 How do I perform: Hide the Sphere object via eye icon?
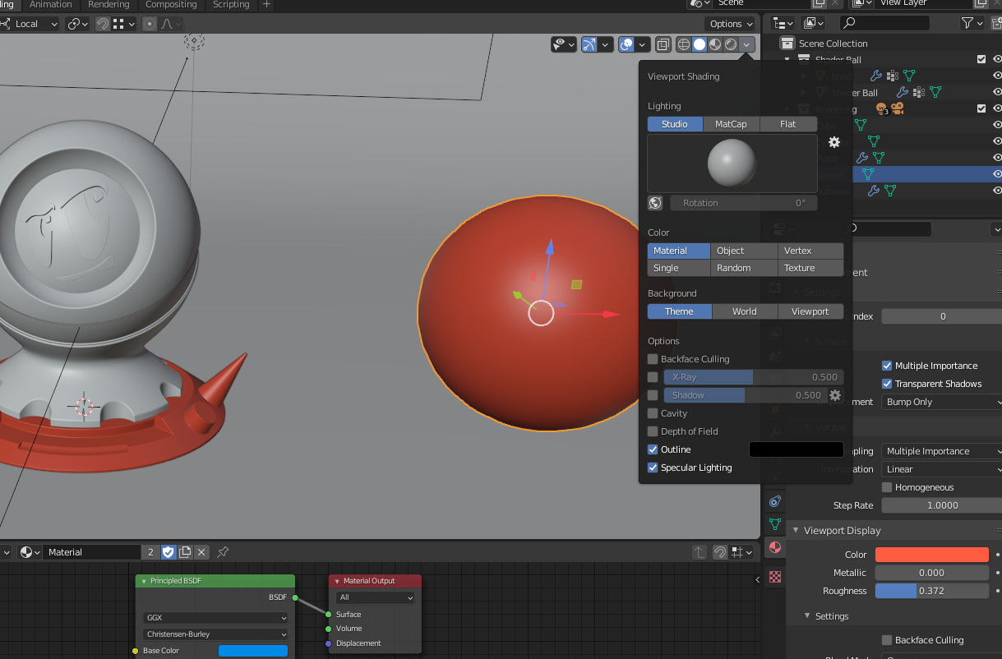997,174
